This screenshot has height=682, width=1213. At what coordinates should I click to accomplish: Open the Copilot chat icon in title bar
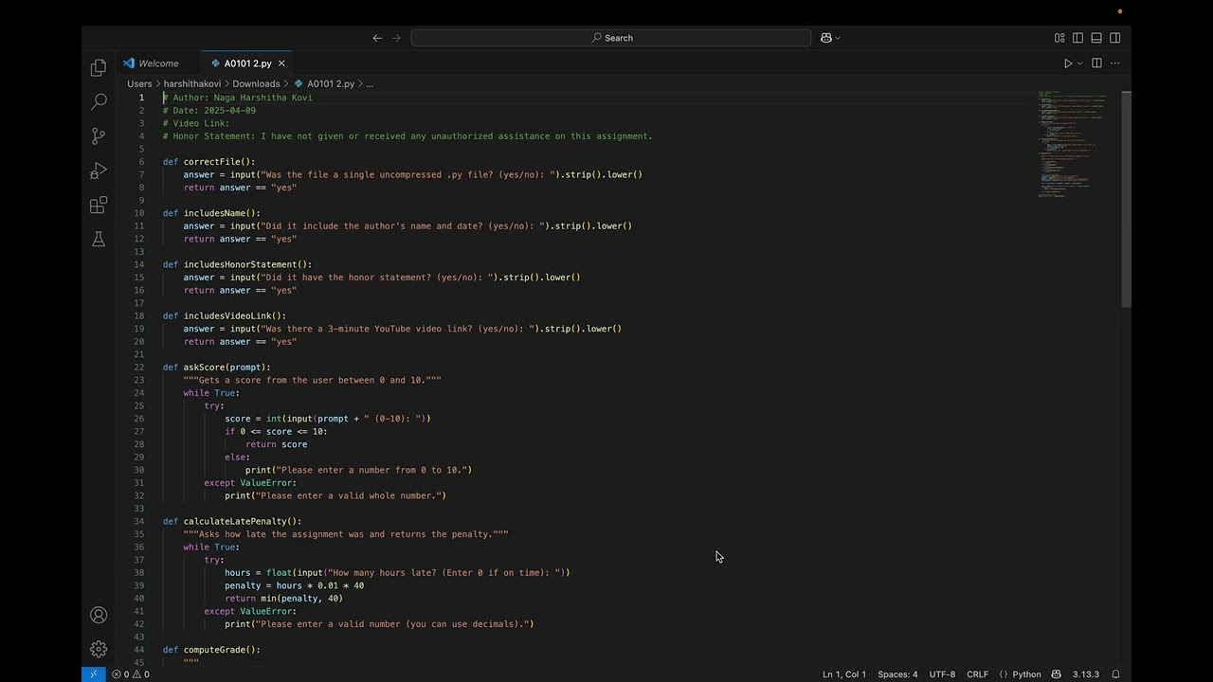(x=826, y=38)
